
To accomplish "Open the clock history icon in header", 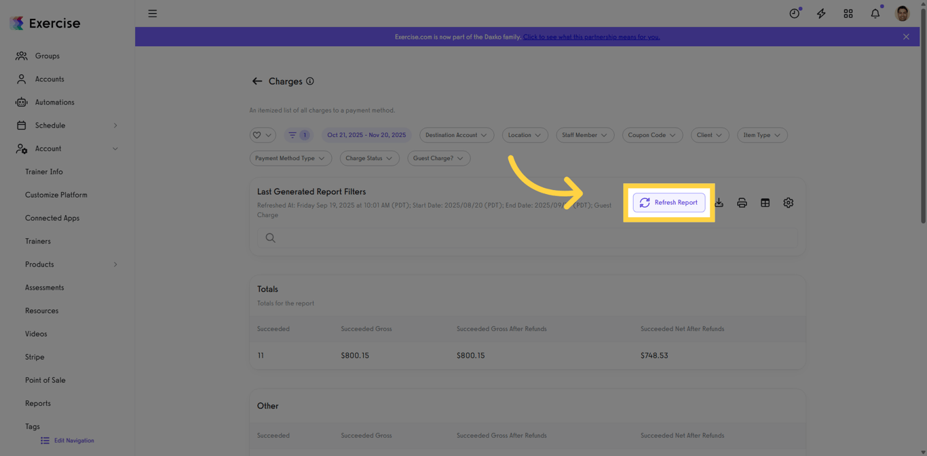I will pyautogui.click(x=794, y=14).
